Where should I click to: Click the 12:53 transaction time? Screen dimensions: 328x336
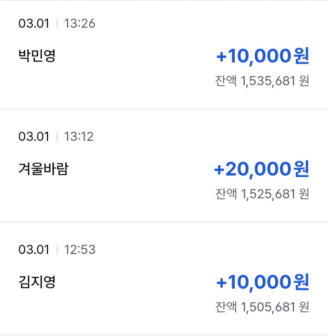[x=80, y=249]
